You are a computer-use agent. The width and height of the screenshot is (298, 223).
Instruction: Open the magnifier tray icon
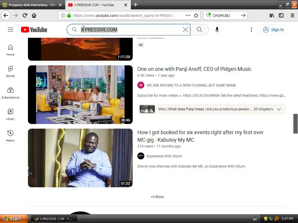coord(276,219)
